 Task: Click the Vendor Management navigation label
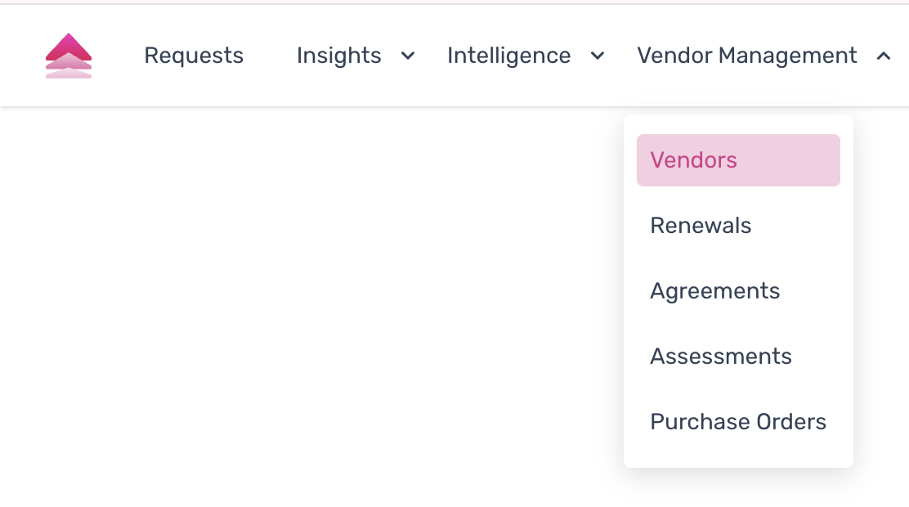(x=746, y=56)
